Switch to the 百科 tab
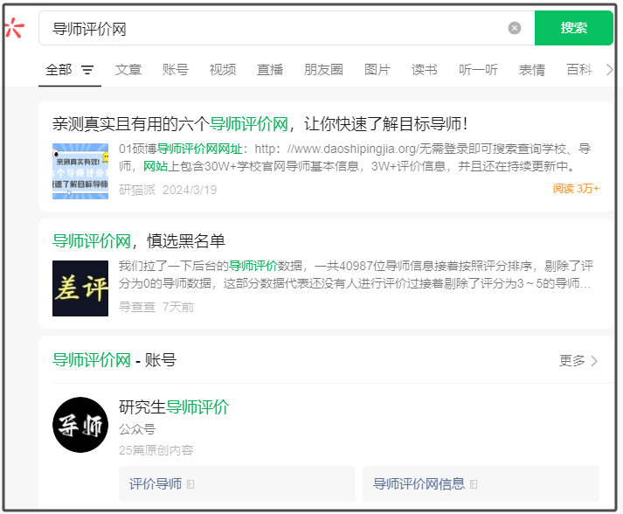Image resolution: width=623 pixels, height=514 pixels. coord(579,70)
